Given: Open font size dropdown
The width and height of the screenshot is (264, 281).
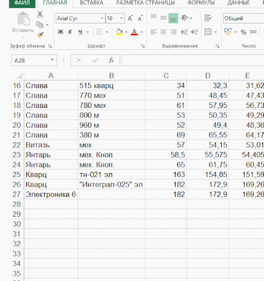Looking at the screenshot, I should tap(121, 18).
